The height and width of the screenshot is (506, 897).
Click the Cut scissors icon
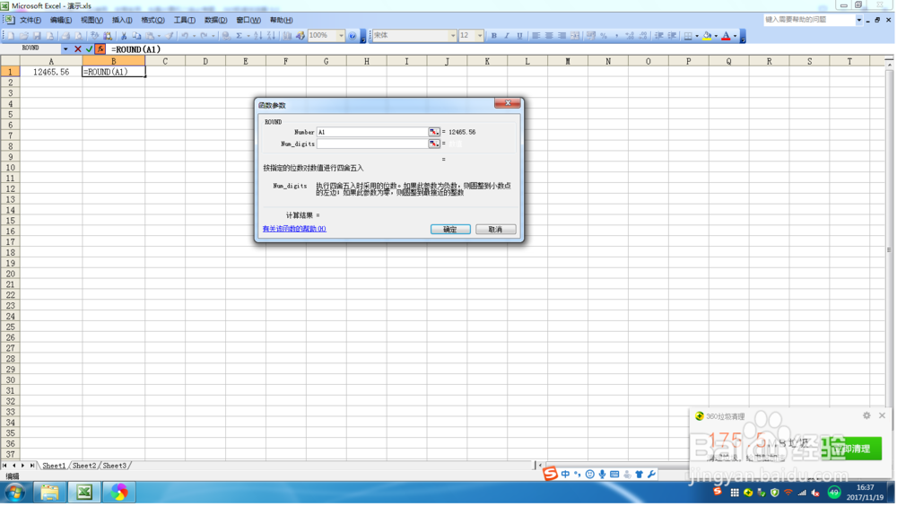pyautogui.click(x=124, y=36)
